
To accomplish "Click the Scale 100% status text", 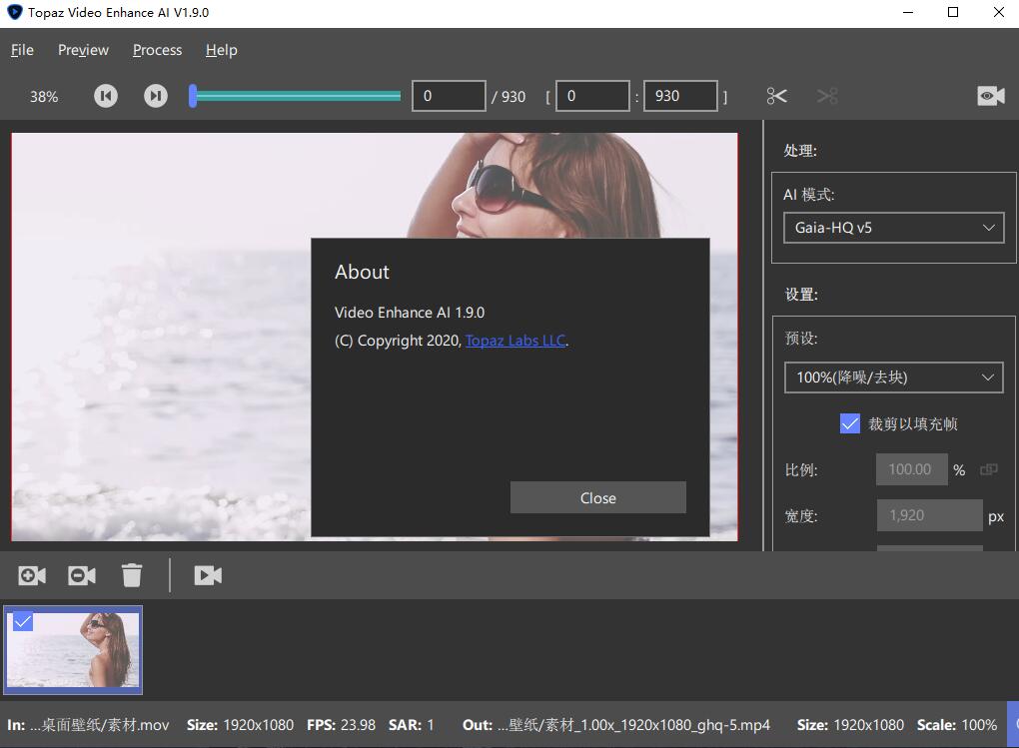I will (x=957, y=725).
